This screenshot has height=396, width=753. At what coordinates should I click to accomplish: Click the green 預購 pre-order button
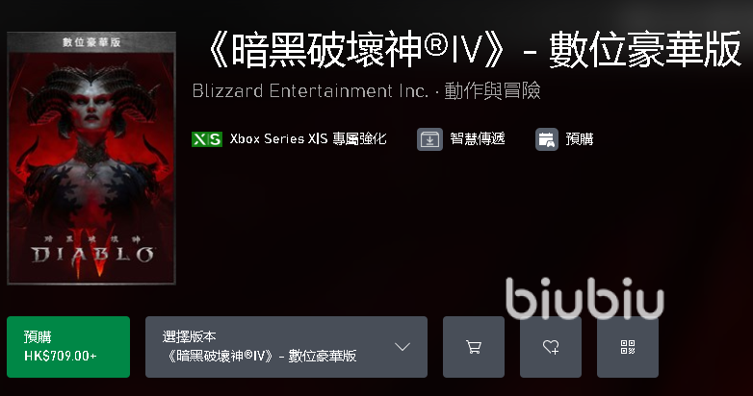pos(68,347)
